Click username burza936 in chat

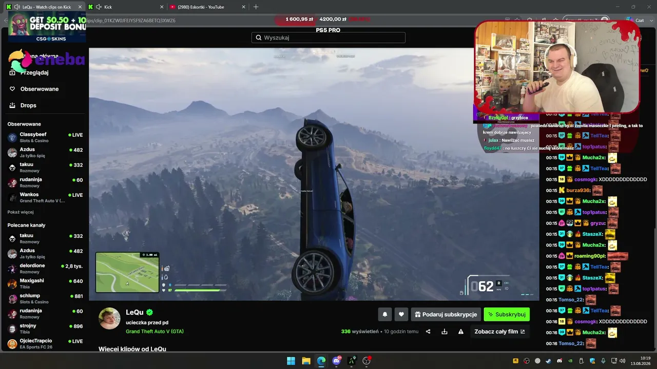click(x=578, y=190)
